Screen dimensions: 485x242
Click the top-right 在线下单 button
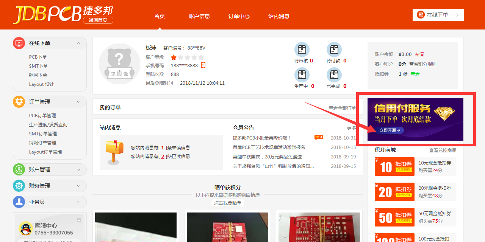[x=438, y=15]
